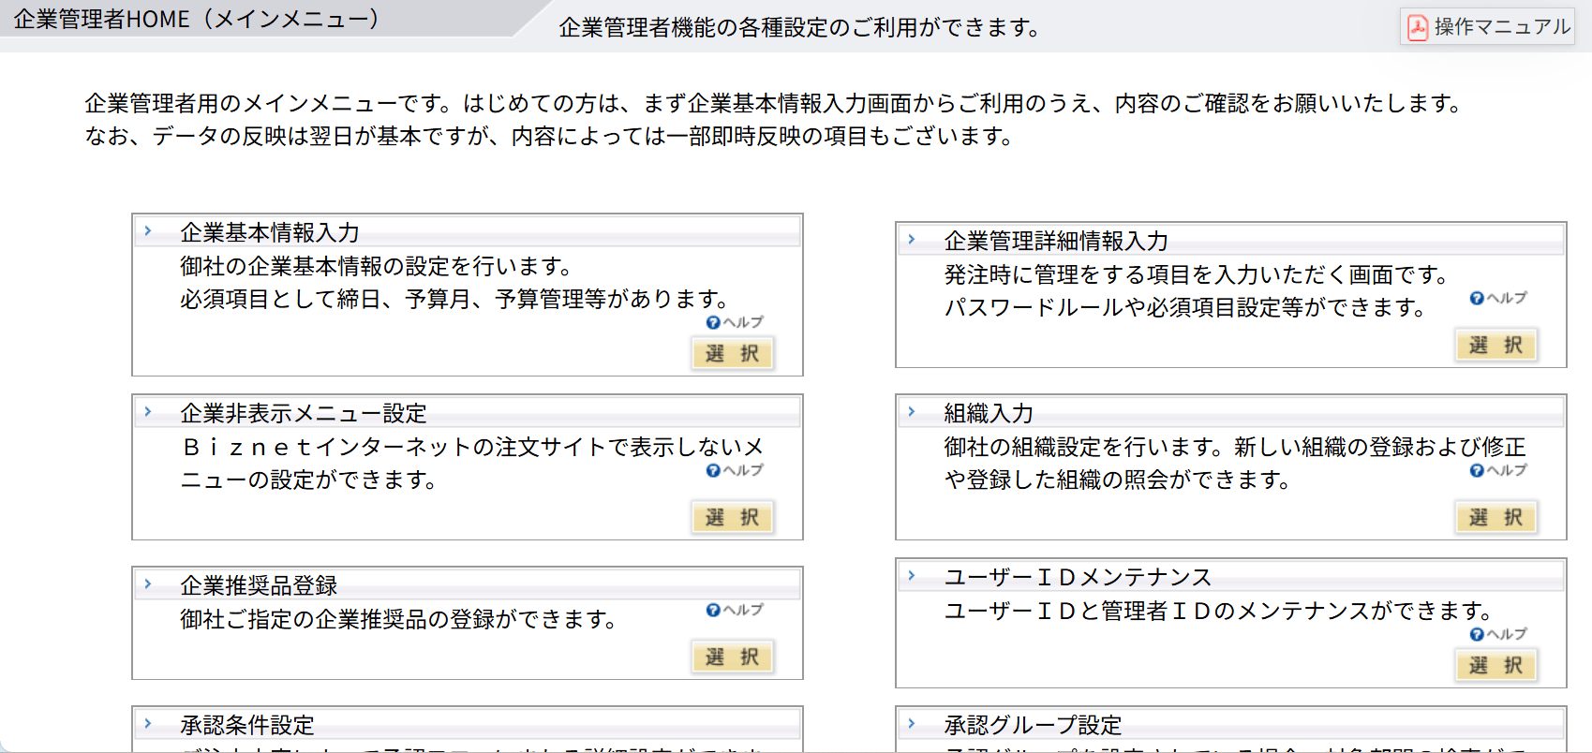Screen dimensions: 1592x753
Task: Click text 発注時に管理をする項目を入力いただく画面です。
Action: 1197,274
